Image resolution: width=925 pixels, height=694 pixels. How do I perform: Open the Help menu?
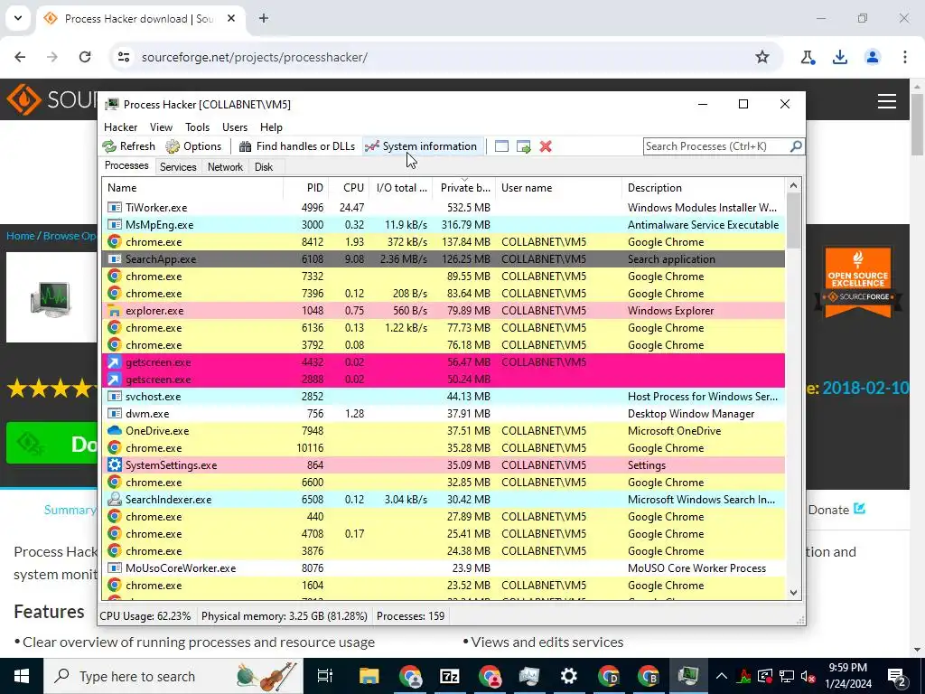coord(271,127)
